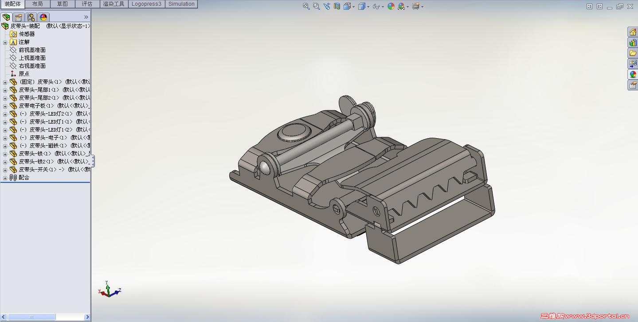Viewport: 638px width, 322px height.
Task: Select the 皮带头-装配 root assembly item
Action: [46, 26]
